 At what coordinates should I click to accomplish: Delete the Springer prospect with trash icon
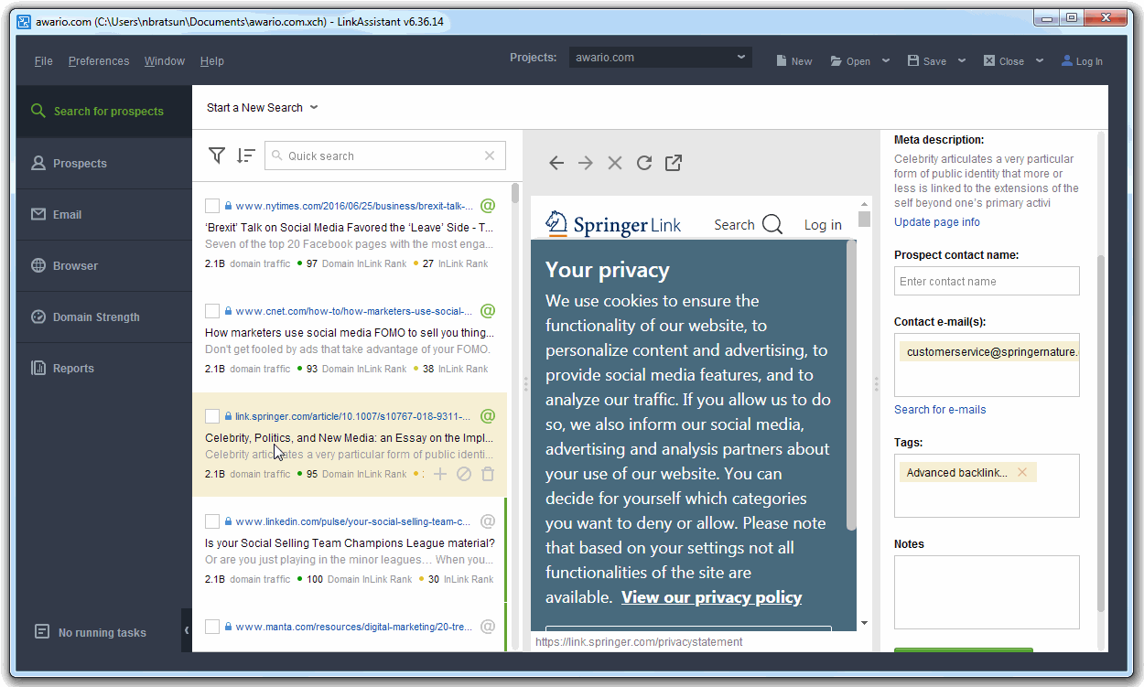(488, 474)
